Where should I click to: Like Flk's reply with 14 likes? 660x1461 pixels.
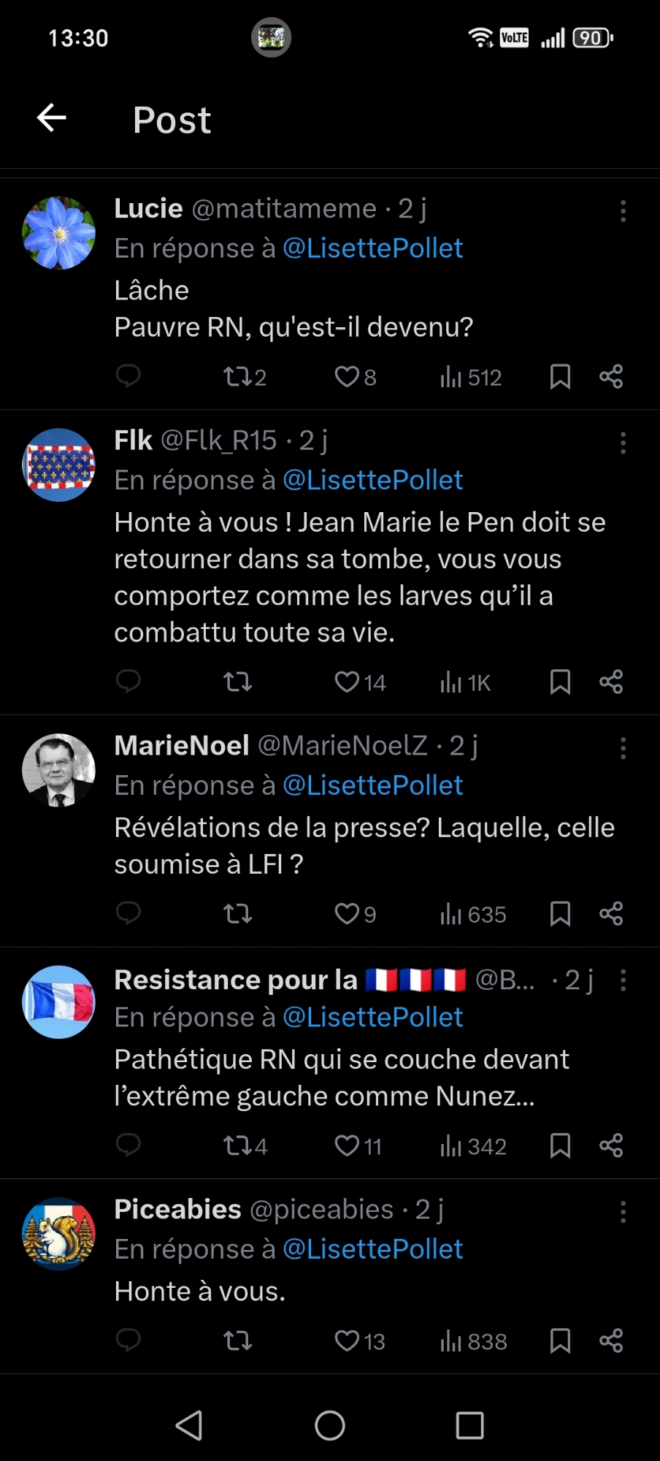point(359,682)
